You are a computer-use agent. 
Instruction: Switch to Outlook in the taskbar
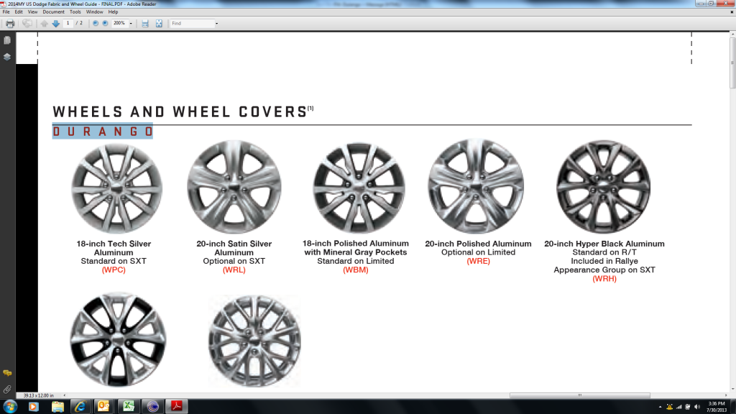point(103,407)
